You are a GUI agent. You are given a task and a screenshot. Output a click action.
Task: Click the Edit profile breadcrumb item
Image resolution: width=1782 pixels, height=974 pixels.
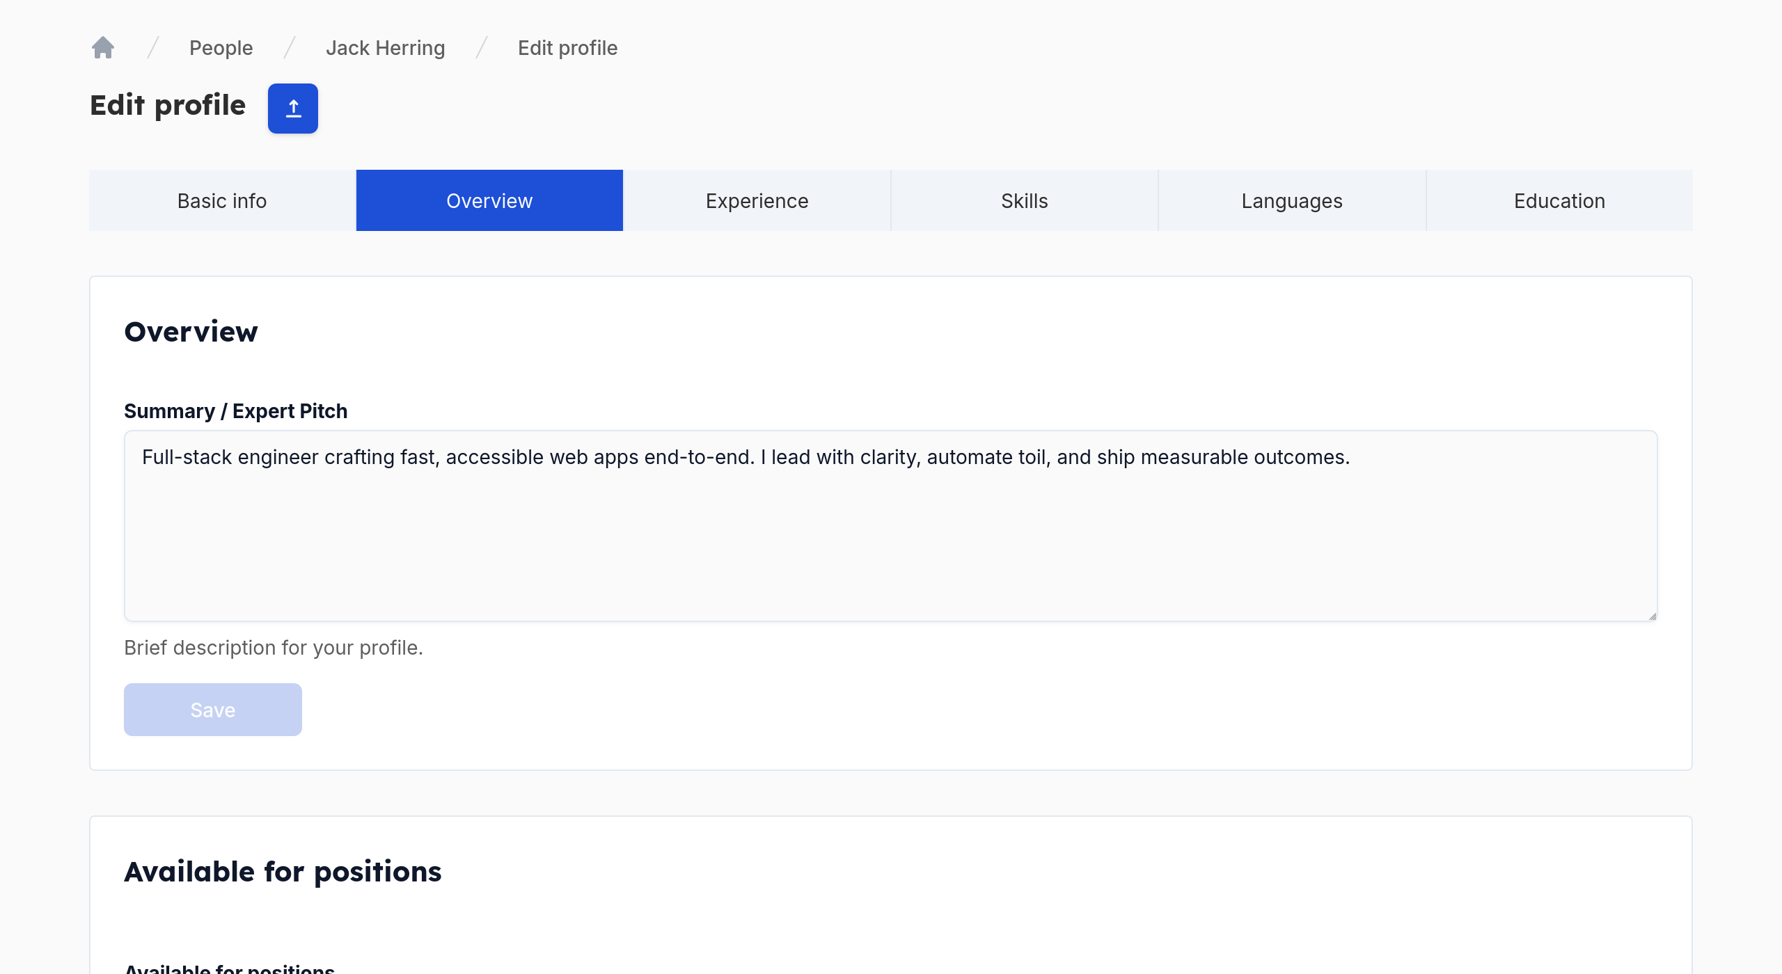click(x=567, y=48)
